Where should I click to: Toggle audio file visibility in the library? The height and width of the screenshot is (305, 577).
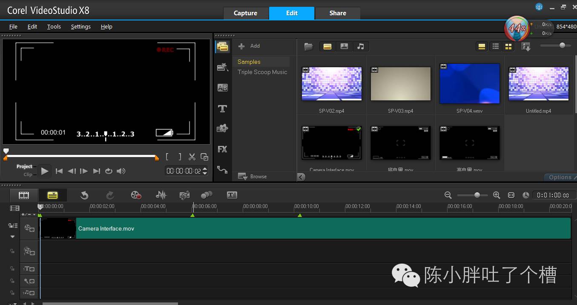(x=361, y=46)
